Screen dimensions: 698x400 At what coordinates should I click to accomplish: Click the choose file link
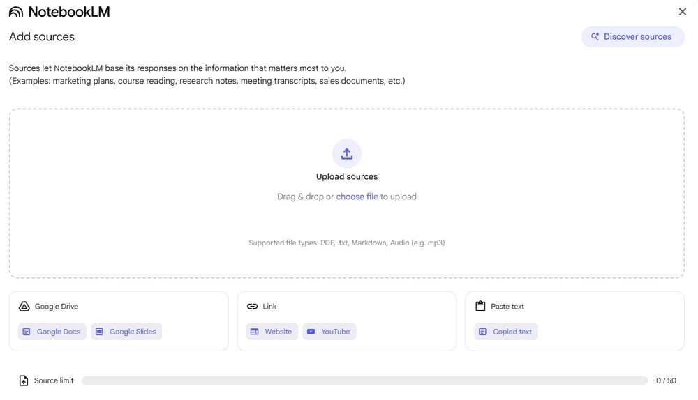pos(357,197)
